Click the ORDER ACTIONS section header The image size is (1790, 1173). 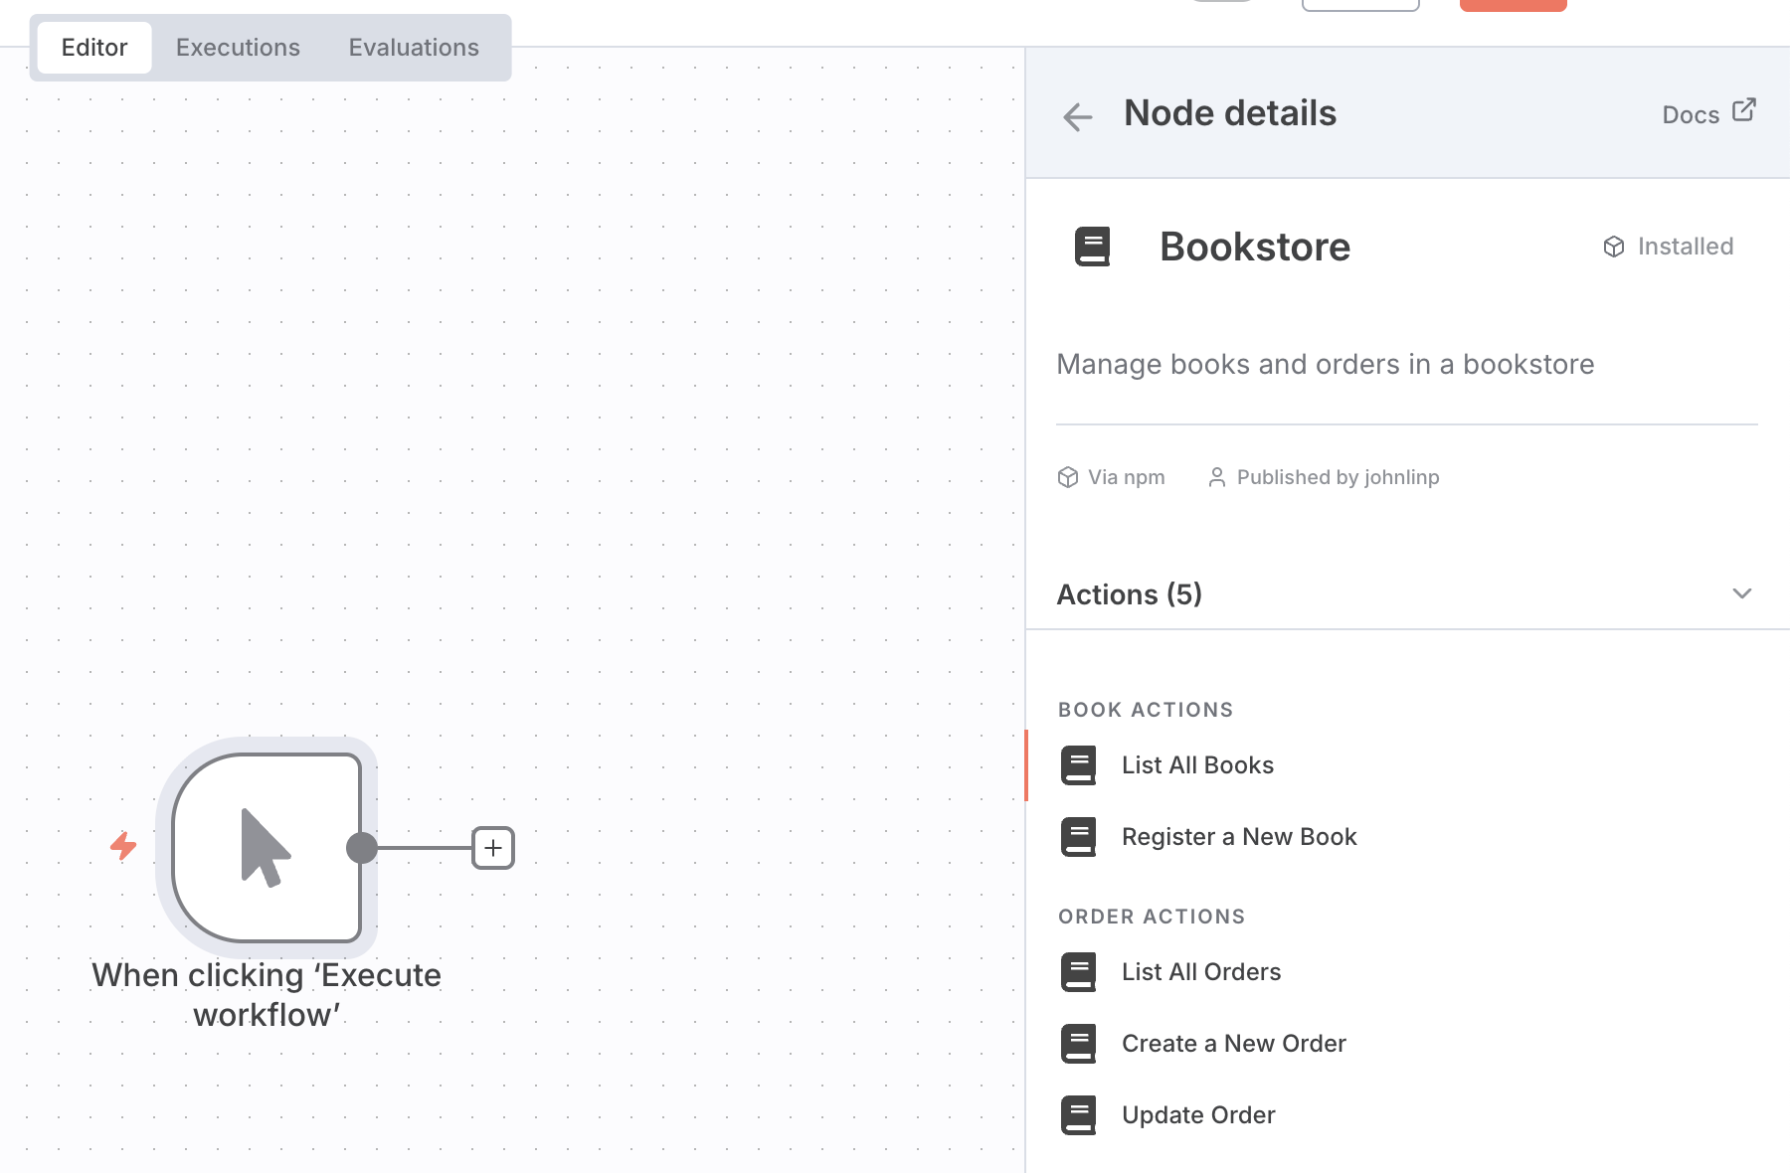pos(1152,917)
